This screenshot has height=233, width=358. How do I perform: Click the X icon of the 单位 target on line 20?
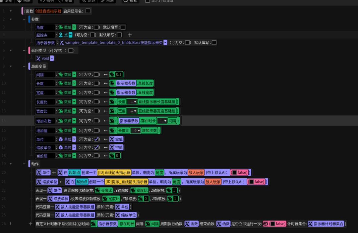[39, 173]
